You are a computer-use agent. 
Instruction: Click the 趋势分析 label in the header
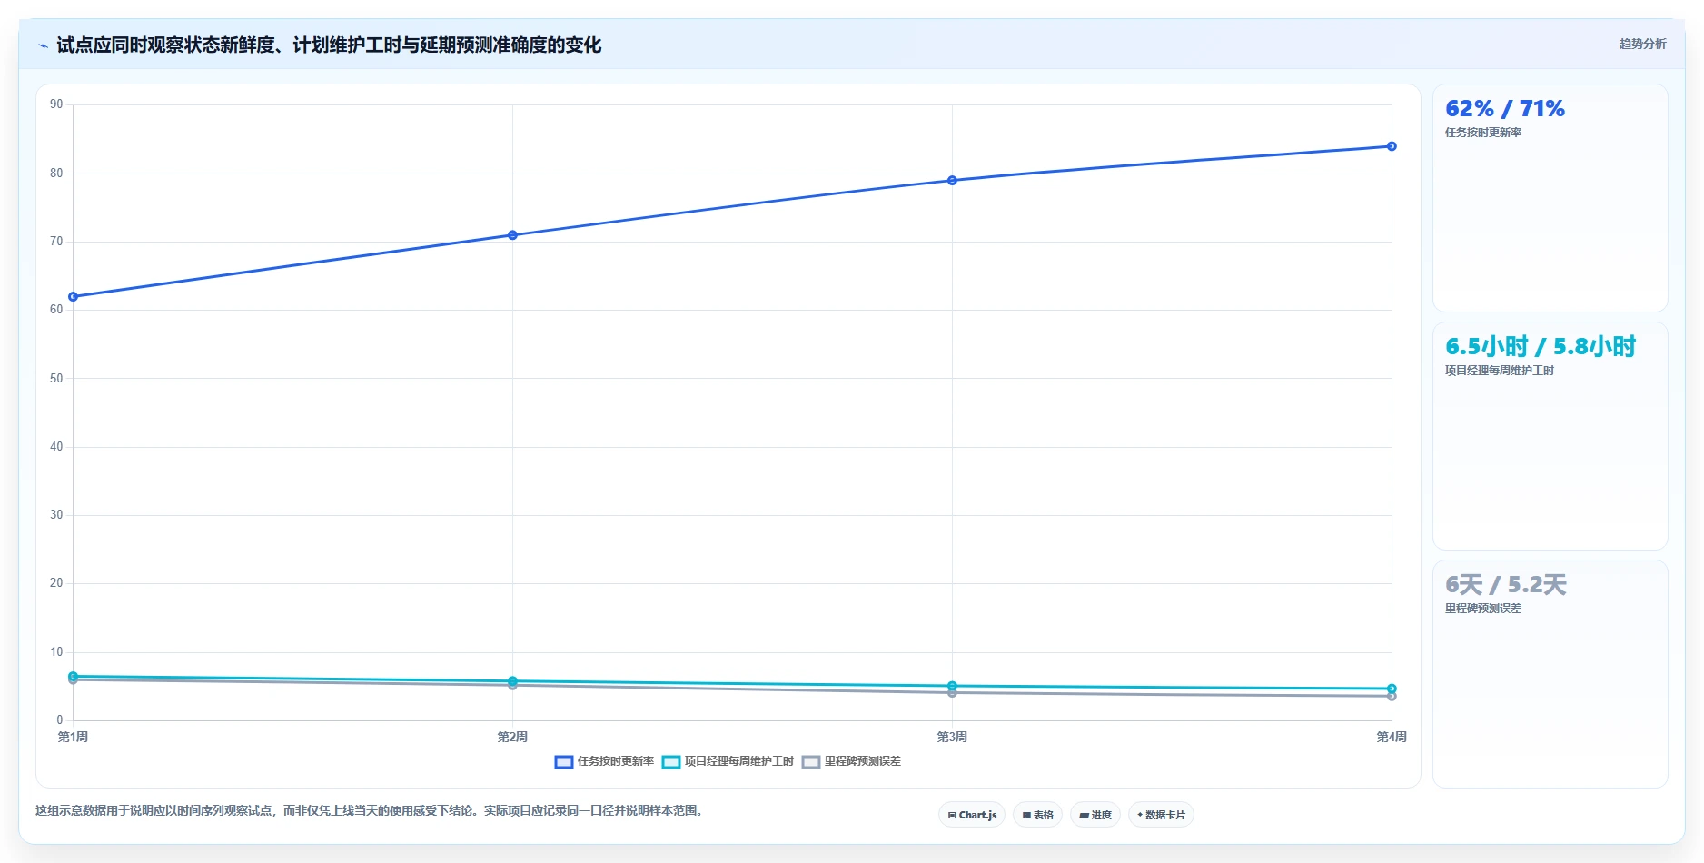click(x=1642, y=44)
